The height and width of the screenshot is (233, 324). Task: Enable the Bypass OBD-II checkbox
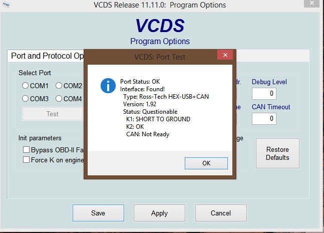pyautogui.click(x=26, y=150)
